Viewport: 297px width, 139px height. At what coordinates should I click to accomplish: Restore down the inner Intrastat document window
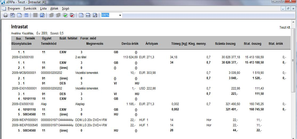tap(288, 9)
